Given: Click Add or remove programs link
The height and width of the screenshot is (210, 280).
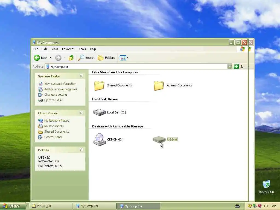Looking at the screenshot, I should 61,89.
